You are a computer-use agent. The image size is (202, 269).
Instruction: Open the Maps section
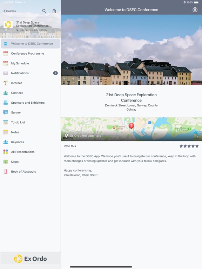click(x=31, y=161)
